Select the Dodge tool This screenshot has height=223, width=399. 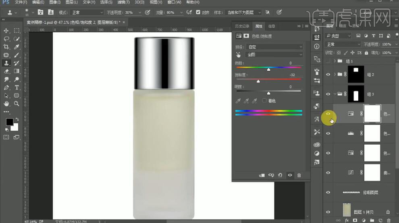tap(17, 80)
